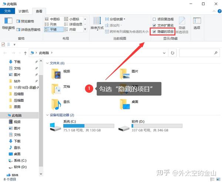Select the 图片 folder icon
Screen dimensions: 222x182
point(125,74)
